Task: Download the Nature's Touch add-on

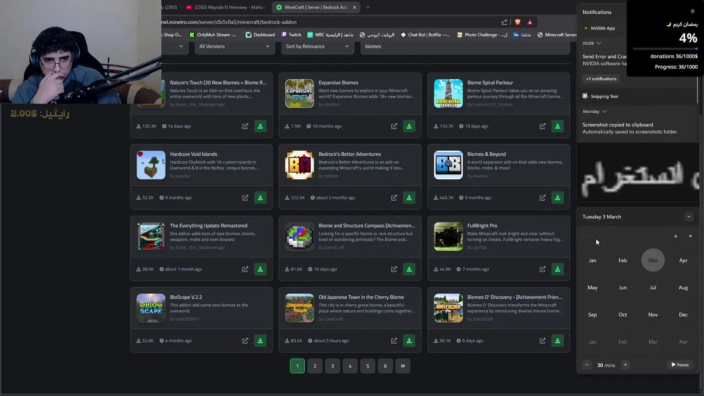Action: click(260, 126)
